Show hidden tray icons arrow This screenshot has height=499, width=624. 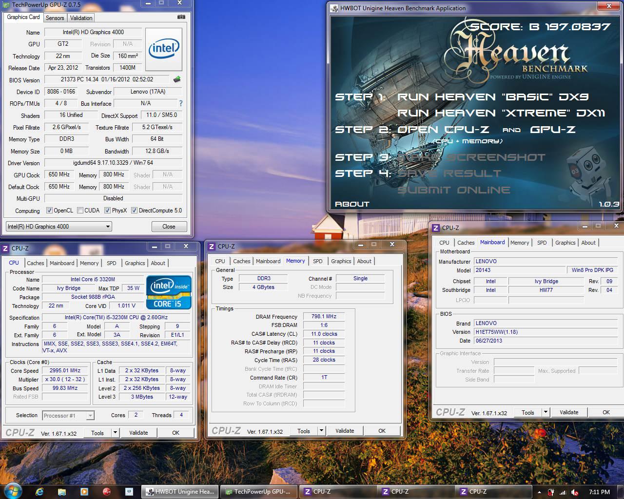539,492
